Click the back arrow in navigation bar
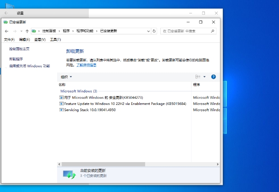 6,31
